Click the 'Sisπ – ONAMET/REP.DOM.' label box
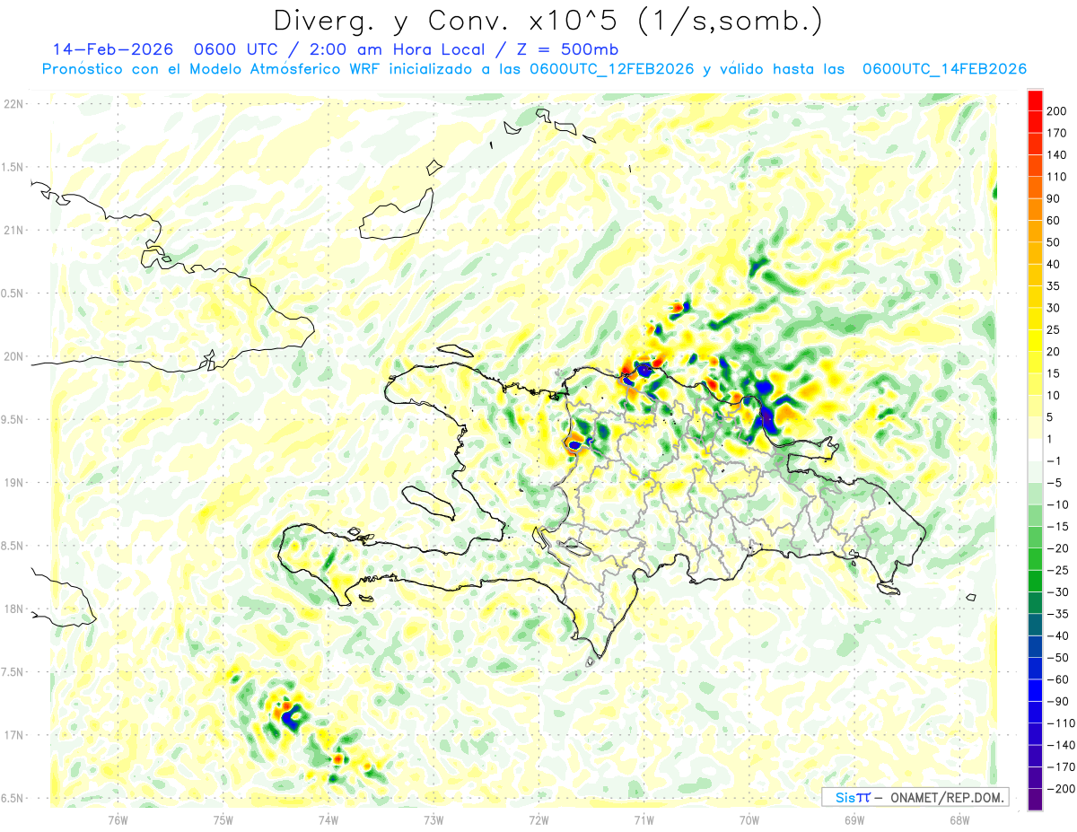The height and width of the screenshot is (832, 1077). pyautogui.click(x=915, y=797)
